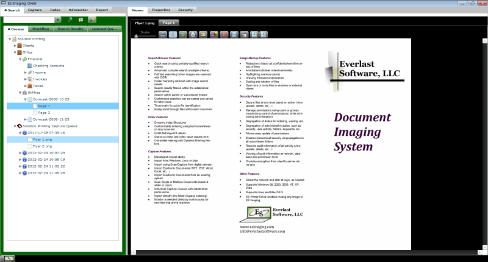The height and width of the screenshot is (262, 488).
Task: Click the blue floppy disk save icon
Action: pos(234,35)
